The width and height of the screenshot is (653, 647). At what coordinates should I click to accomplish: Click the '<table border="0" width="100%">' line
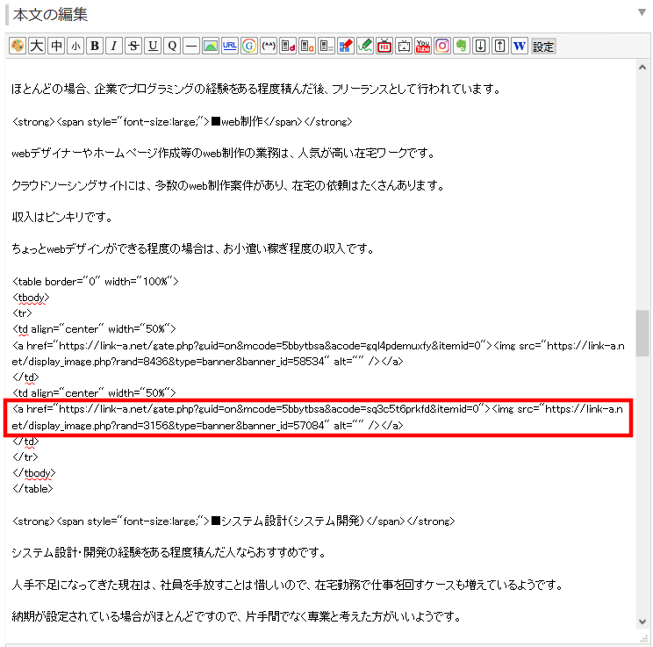(96, 281)
